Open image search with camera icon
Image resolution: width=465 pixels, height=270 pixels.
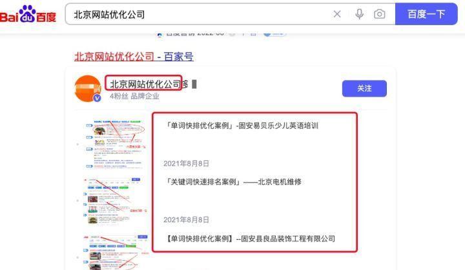(x=380, y=14)
